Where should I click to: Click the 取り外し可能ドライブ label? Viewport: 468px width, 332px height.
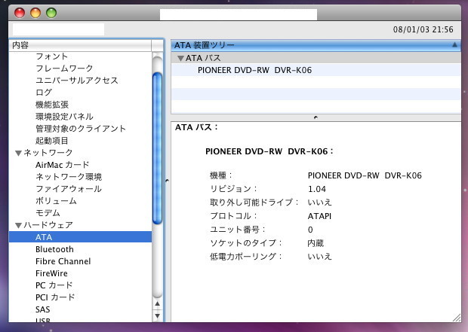(x=254, y=203)
